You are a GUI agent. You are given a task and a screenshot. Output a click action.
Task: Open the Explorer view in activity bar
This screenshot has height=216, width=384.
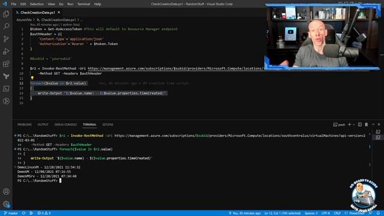tap(6, 14)
